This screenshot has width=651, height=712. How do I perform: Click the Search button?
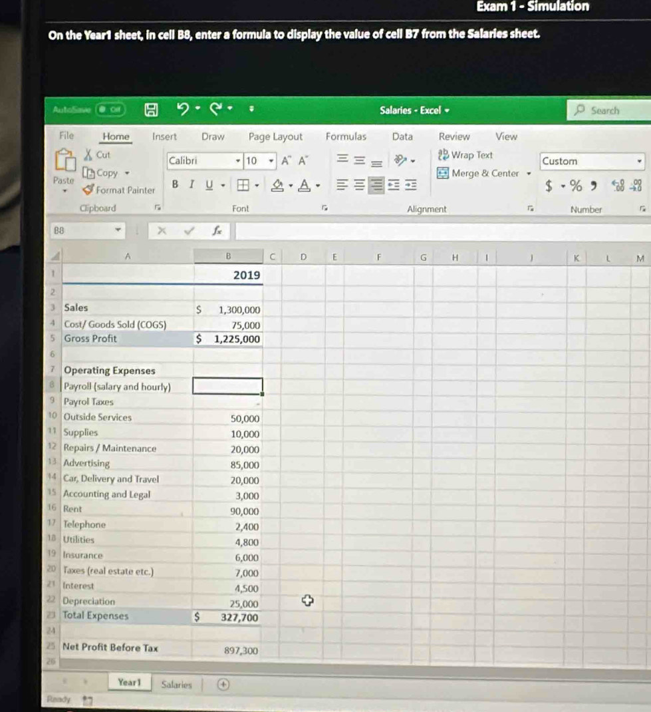[604, 110]
